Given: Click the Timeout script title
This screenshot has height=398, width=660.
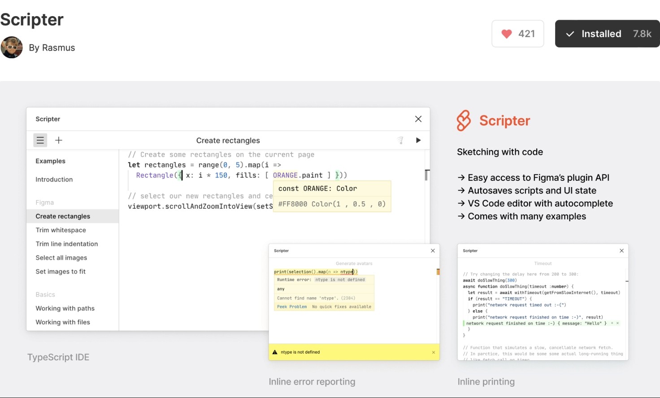Looking at the screenshot, I should 543,264.
